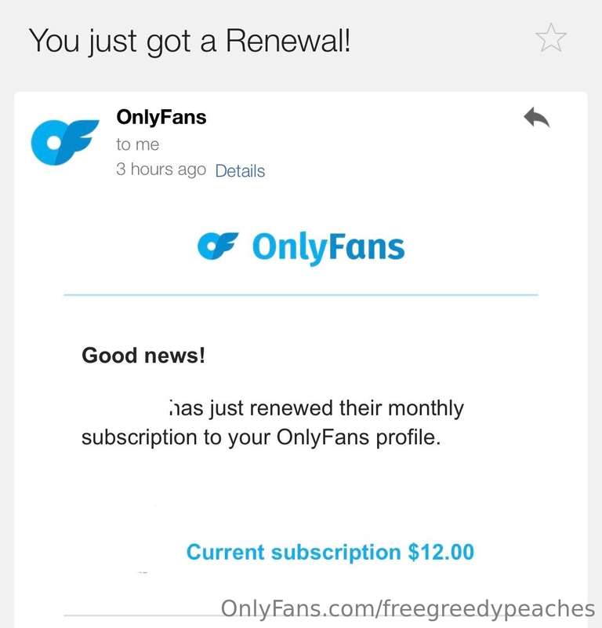Image resolution: width=602 pixels, height=628 pixels.
Task: Select the OnlyFans sender name
Action: pyautogui.click(x=161, y=117)
